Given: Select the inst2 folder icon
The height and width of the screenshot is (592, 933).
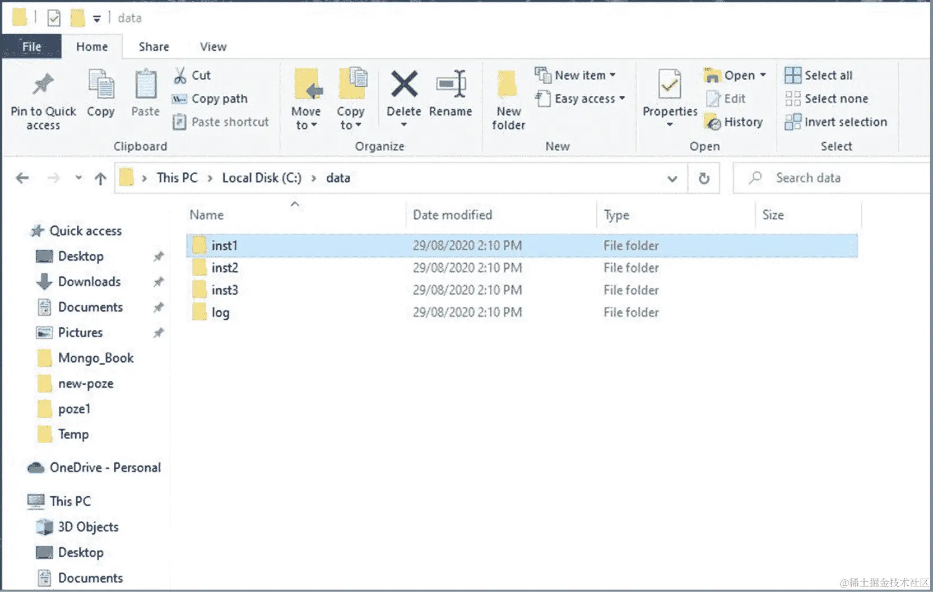Looking at the screenshot, I should tap(199, 267).
